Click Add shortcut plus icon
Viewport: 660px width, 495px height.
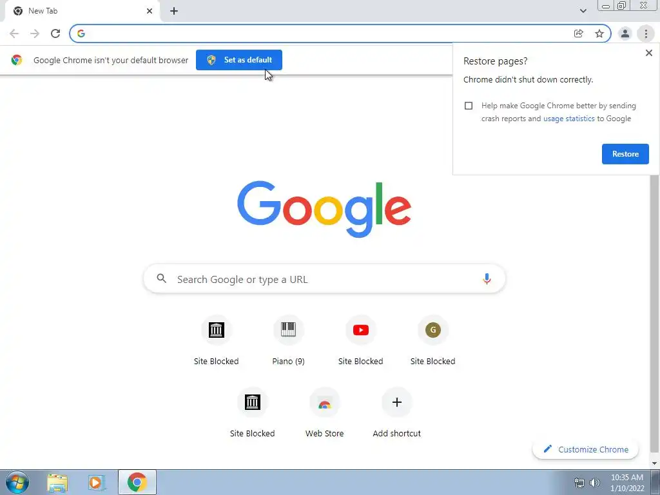tap(396, 402)
